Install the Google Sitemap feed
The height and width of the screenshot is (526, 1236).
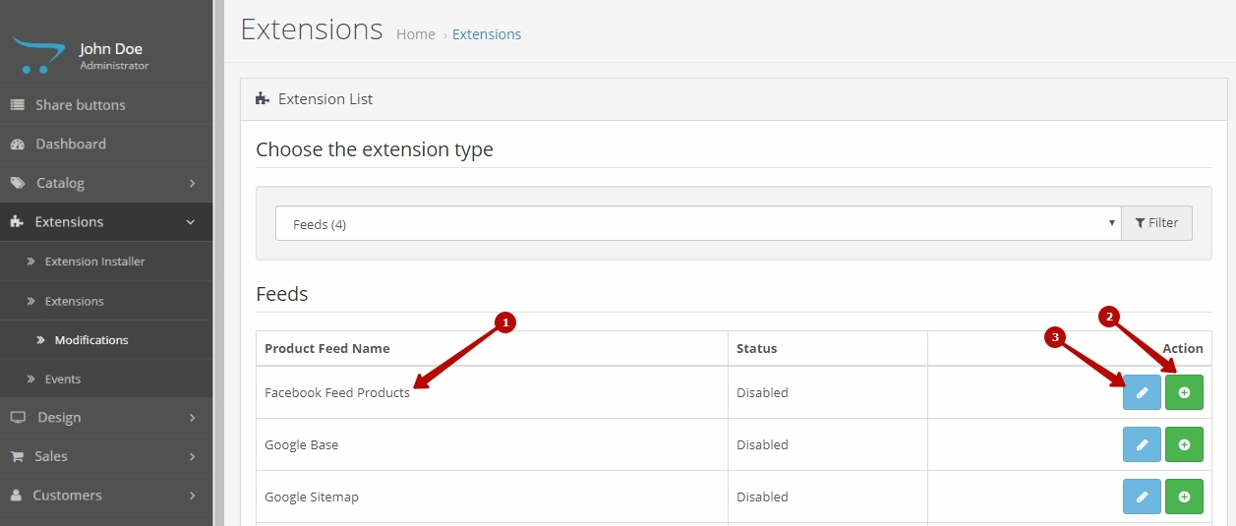point(1184,497)
